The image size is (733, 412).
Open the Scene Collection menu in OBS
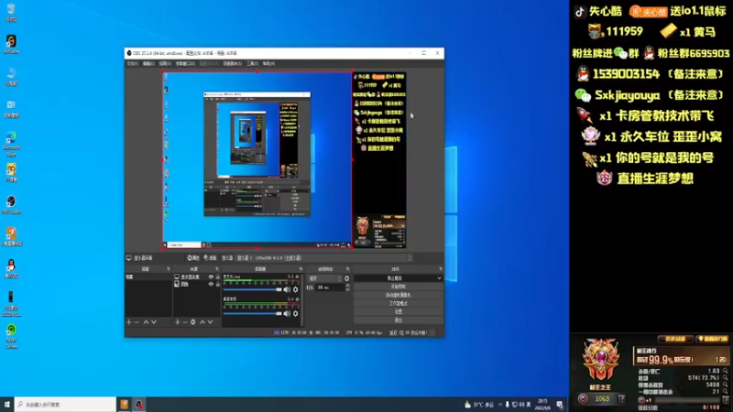pos(232,63)
